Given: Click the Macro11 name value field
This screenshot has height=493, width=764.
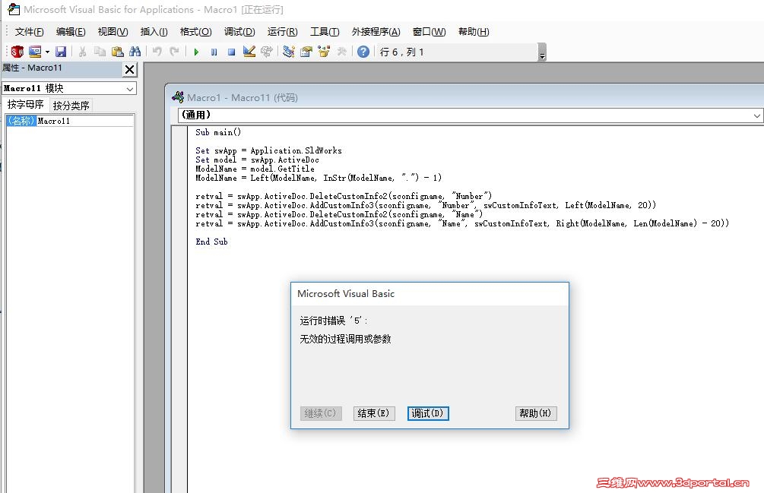Looking at the screenshot, I should 85,121.
